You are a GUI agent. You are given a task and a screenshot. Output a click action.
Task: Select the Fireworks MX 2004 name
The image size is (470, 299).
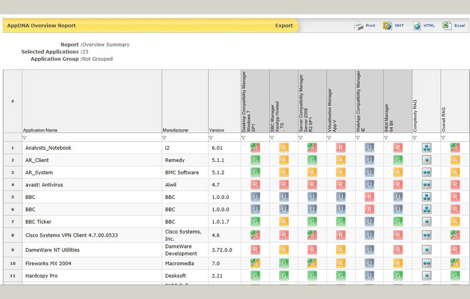click(48, 263)
